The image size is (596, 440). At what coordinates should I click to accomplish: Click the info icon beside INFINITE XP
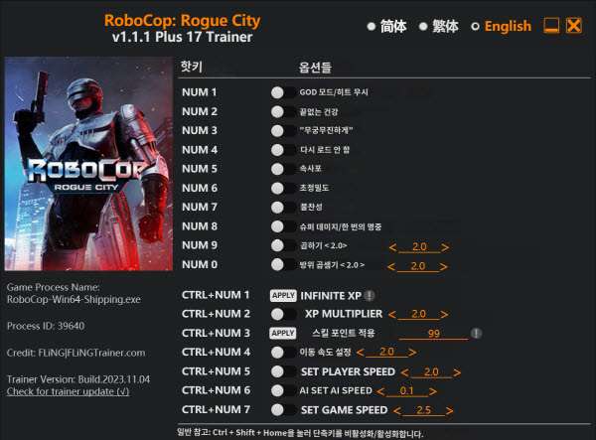point(370,295)
